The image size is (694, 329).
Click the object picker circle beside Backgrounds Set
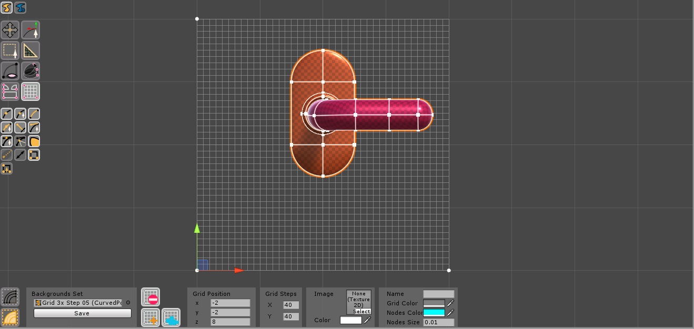tap(128, 303)
